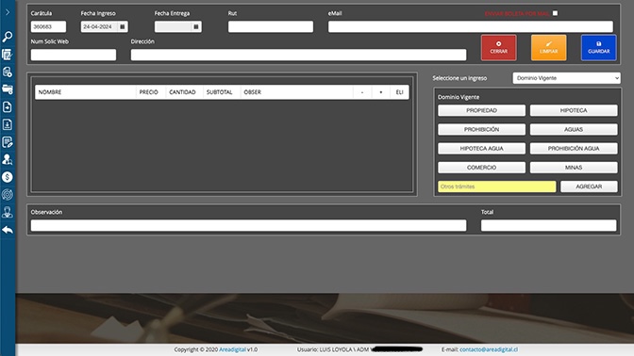The height and width of the screenshot is (356, 634).
Task: Click the back arrow icon in sidebar
Action: (x=8, y=230)
